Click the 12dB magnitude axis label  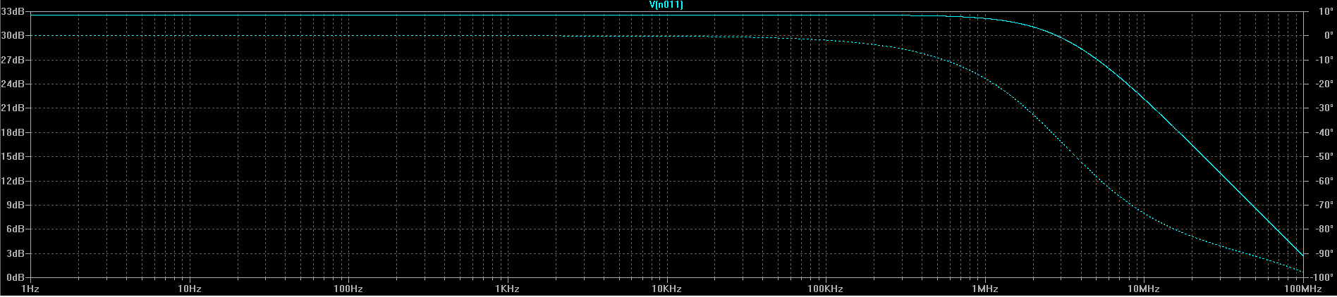[x=13, y=182]
